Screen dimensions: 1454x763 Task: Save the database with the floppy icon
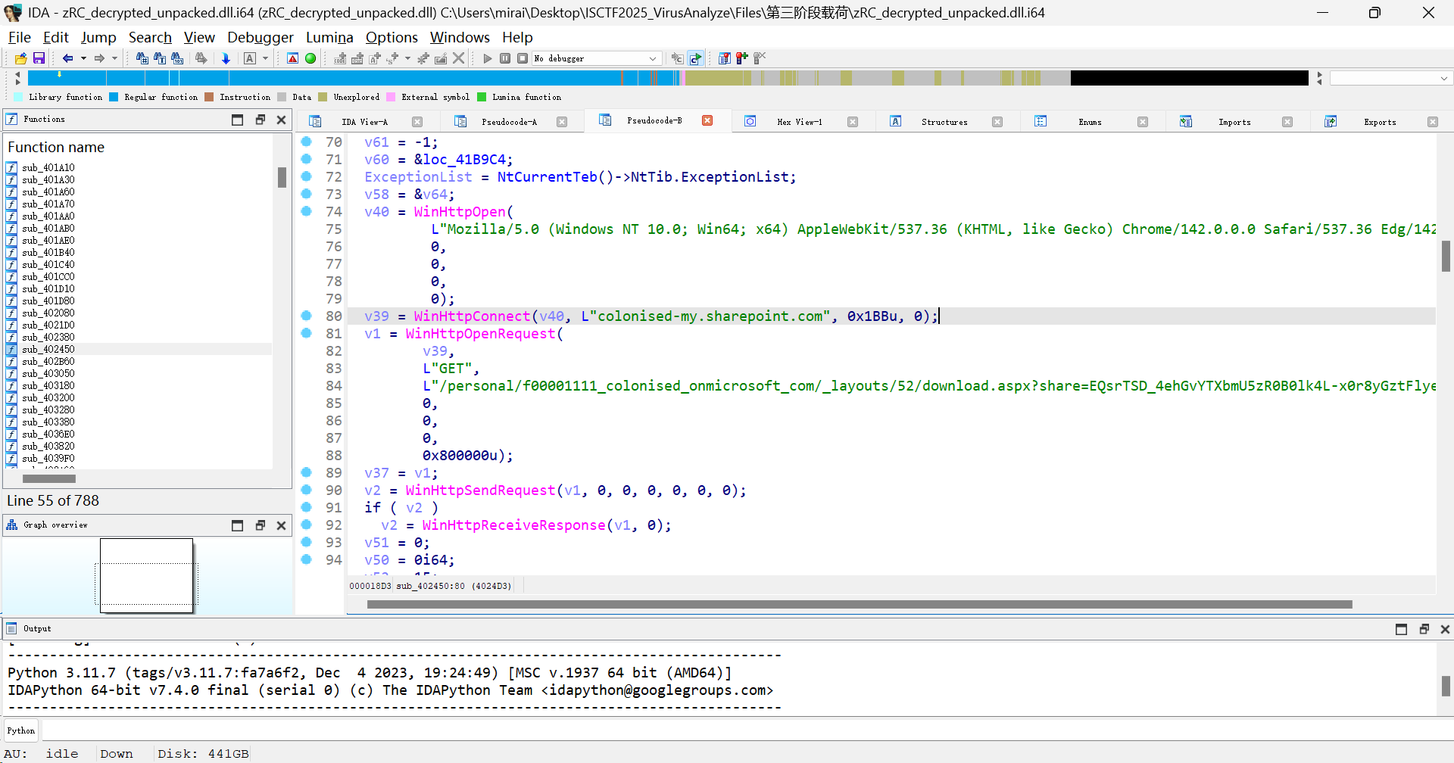tap(39, 58)
